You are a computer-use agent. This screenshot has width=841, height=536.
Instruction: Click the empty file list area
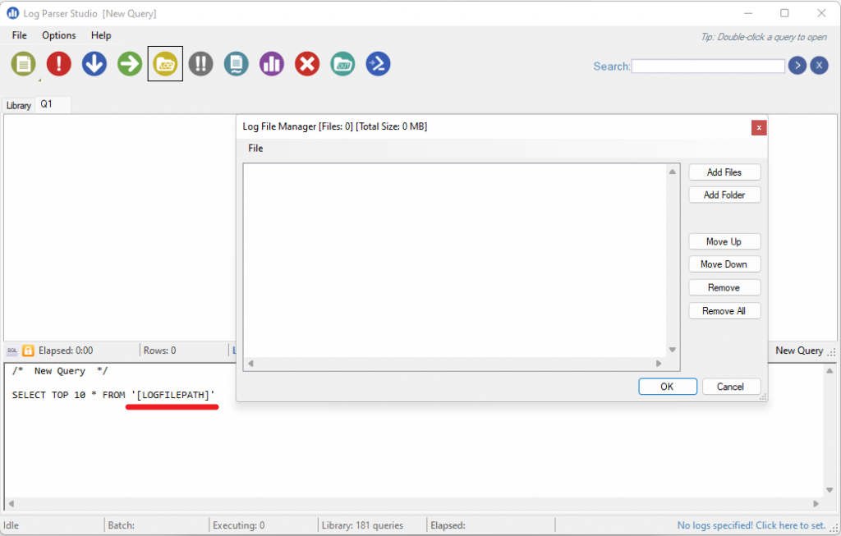click(454, 260)
